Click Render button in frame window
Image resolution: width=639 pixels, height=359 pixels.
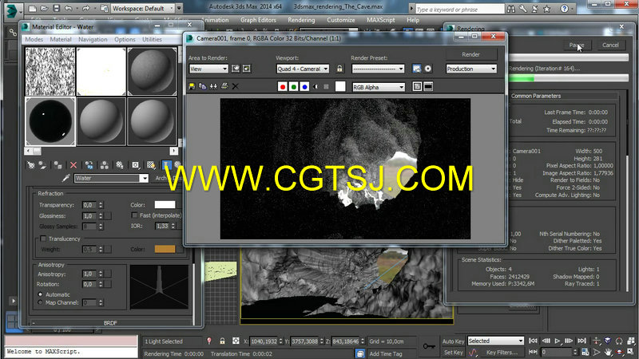[471, 54]
